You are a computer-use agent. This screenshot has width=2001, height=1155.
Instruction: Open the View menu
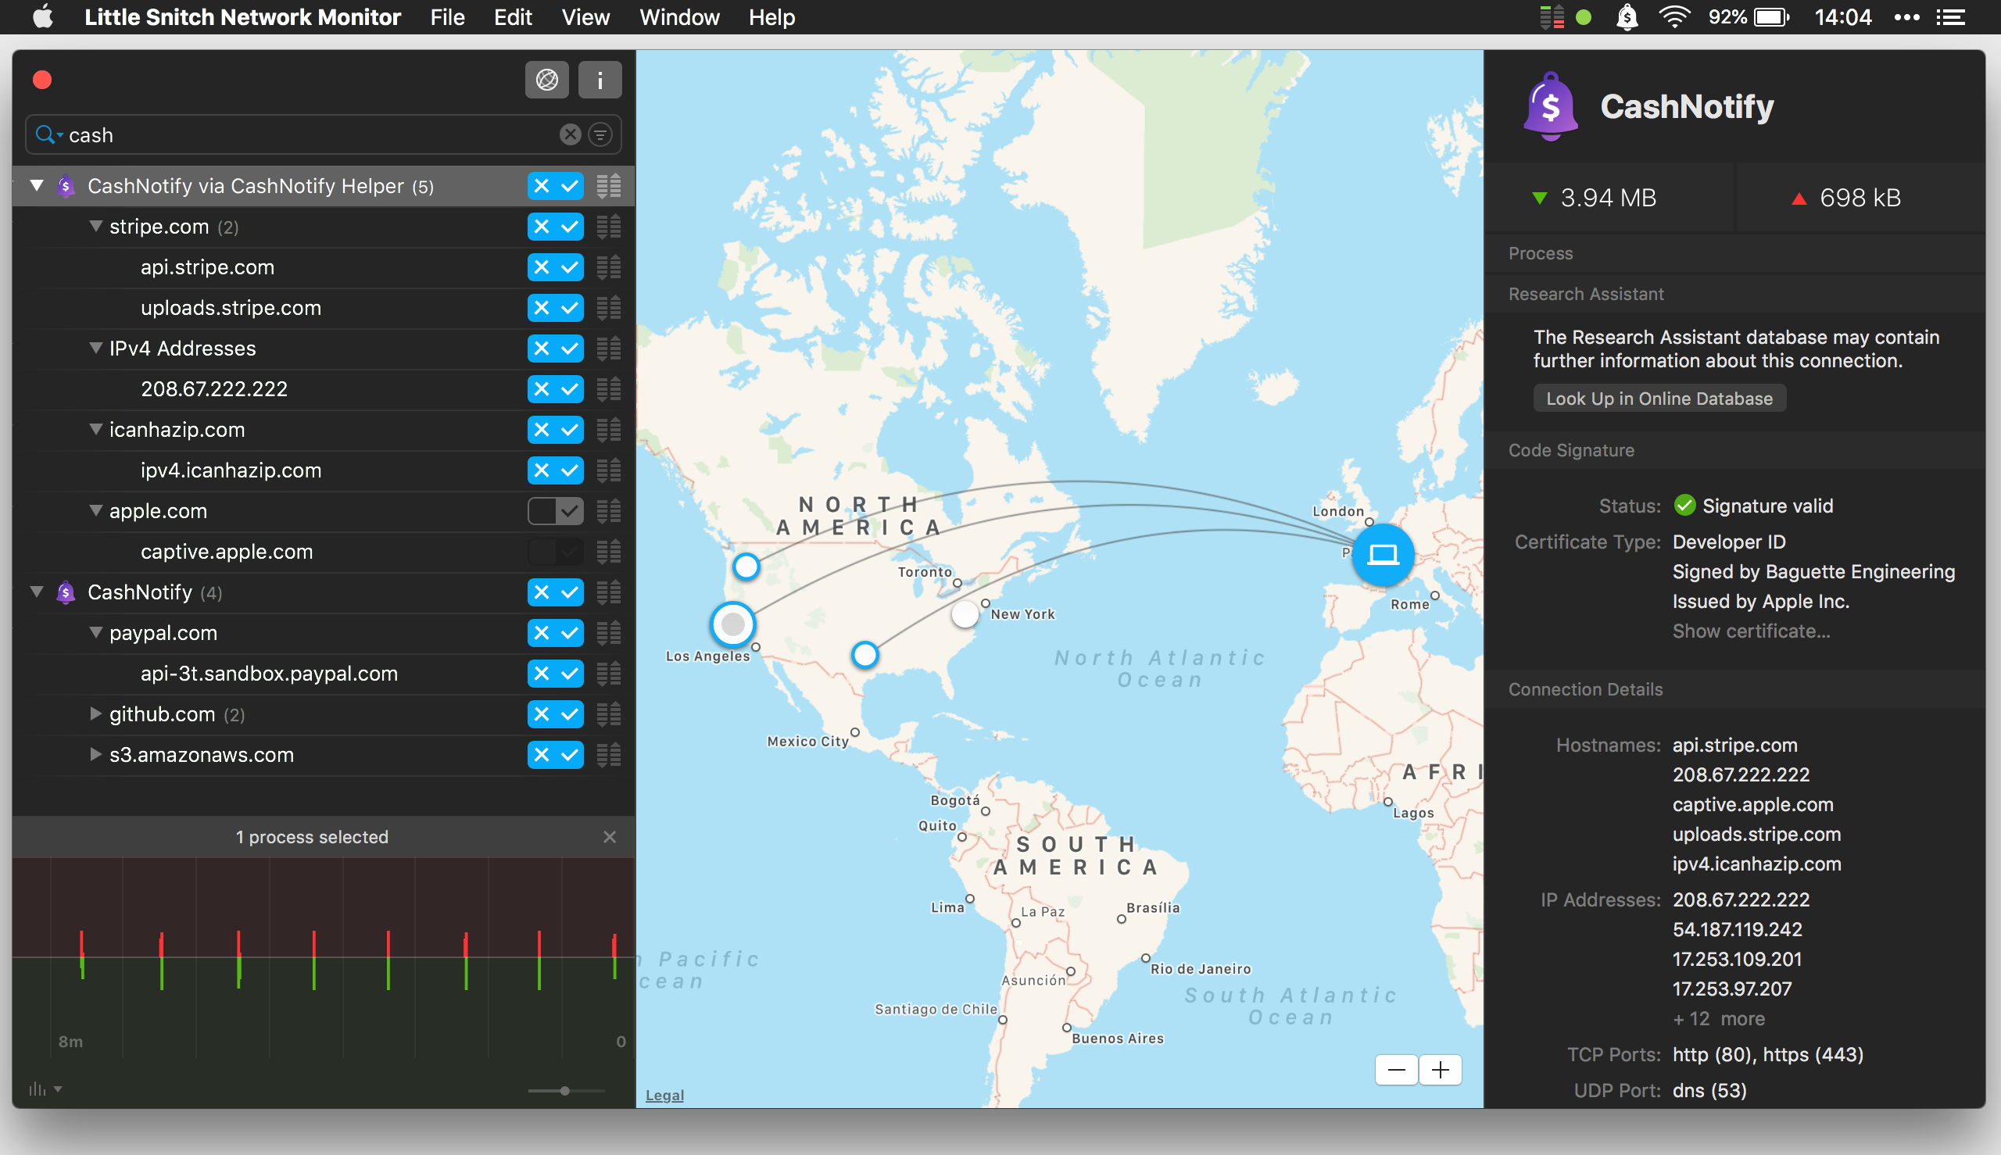click(585, 17)
